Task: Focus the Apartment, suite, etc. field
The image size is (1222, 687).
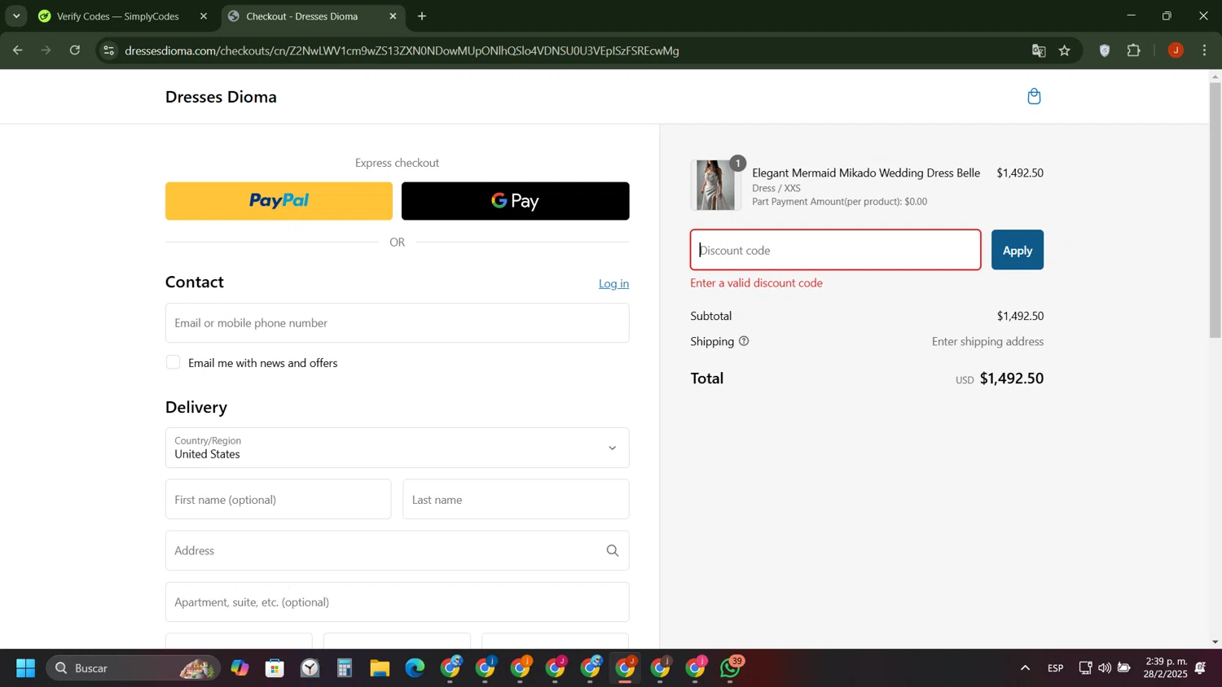Action: pos(398,602)
